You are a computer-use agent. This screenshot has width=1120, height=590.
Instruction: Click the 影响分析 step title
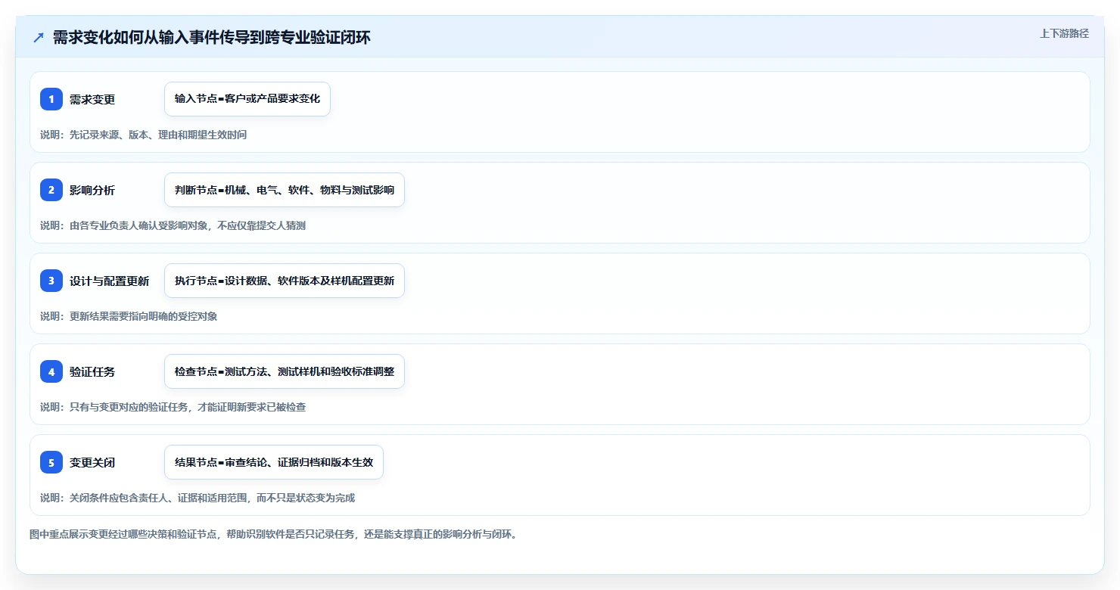92,190
